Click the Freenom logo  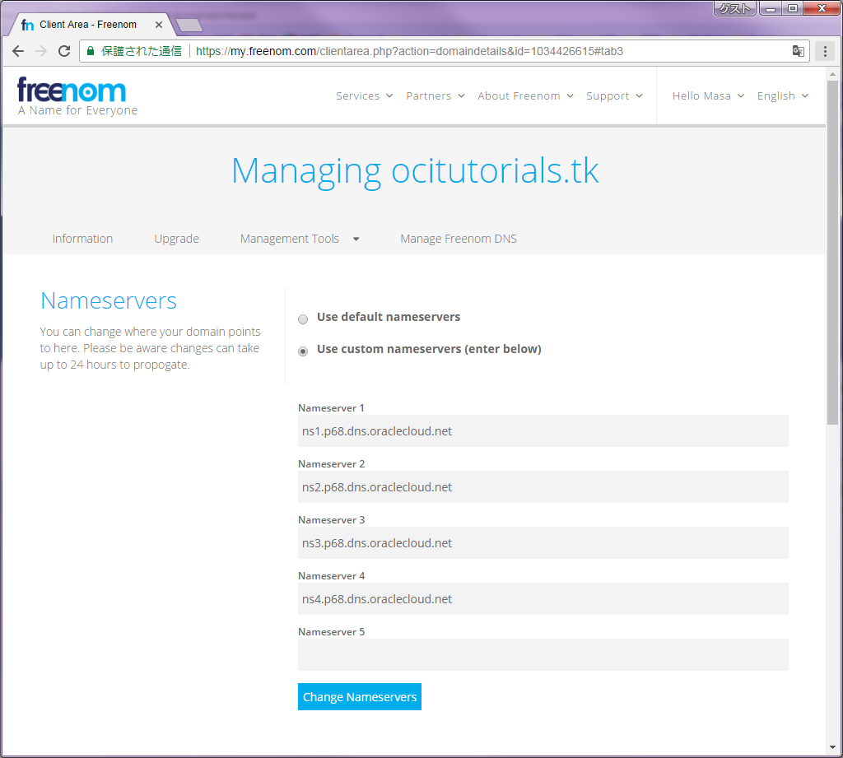[72, 91]
